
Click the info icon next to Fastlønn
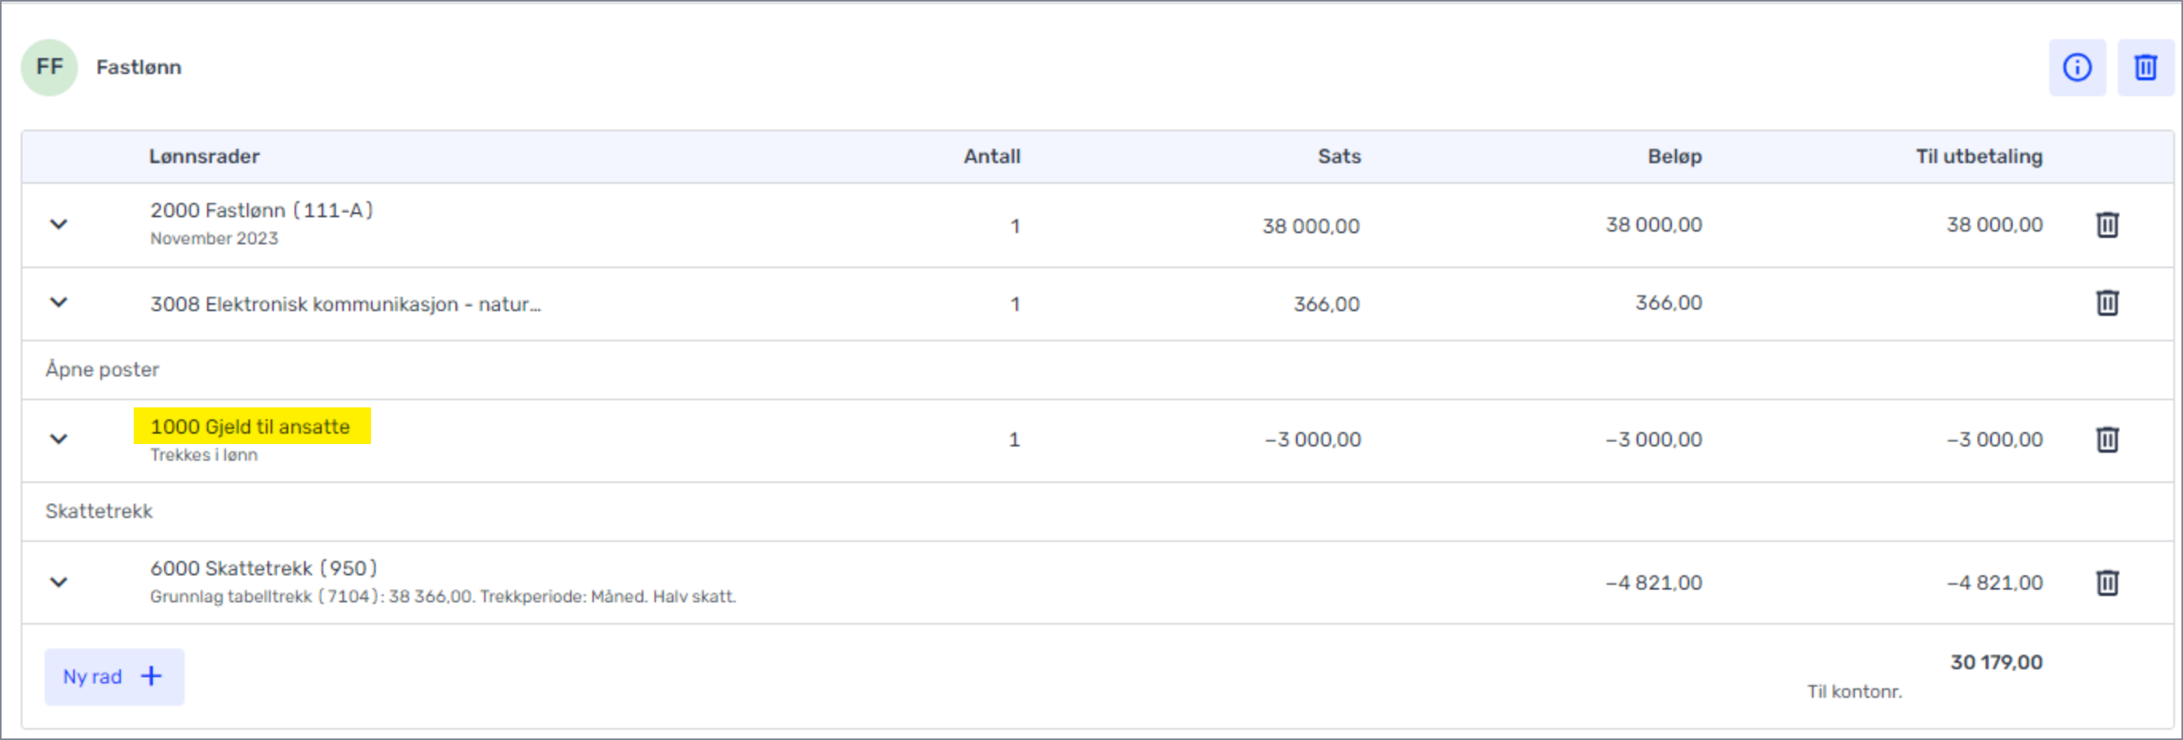coord(2076,67)
